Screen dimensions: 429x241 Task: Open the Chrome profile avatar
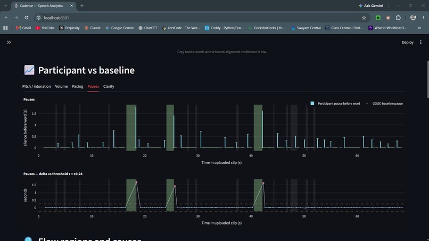[x=413, y=18]
